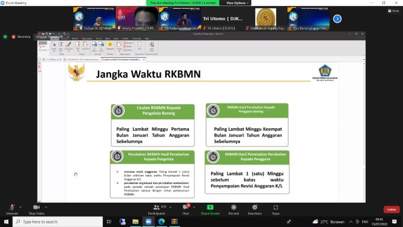Click the Combine files icon
403x227 pixels.
pyautogui.click(x=85, y=46)
